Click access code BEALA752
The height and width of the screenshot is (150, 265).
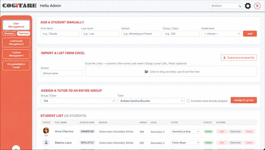click(87, 143)
